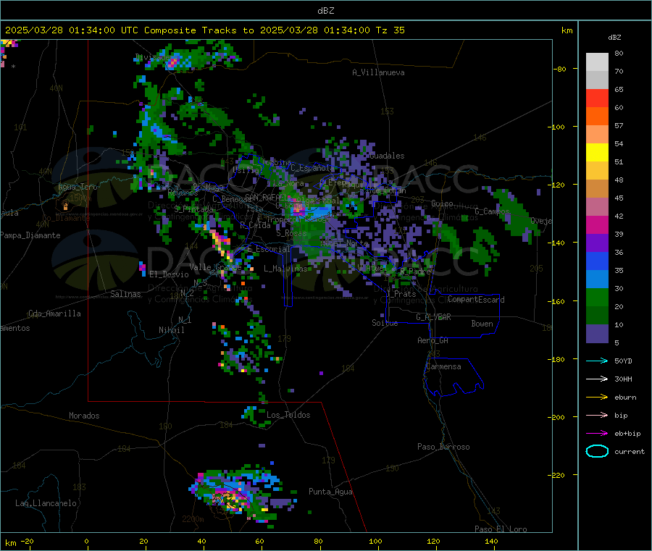Click the L_Malvinas map label
652x551 pixels.
tap(285, 269)
